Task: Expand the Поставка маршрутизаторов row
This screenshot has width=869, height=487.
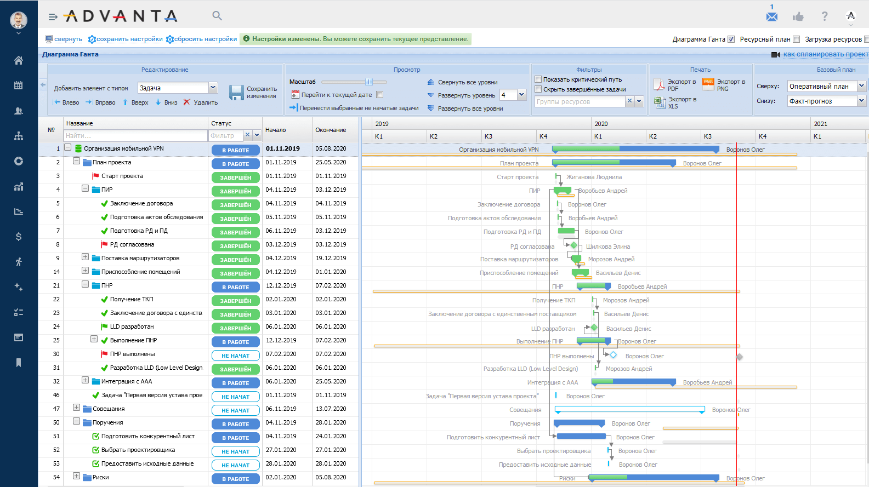Action: tap(85, 257)
